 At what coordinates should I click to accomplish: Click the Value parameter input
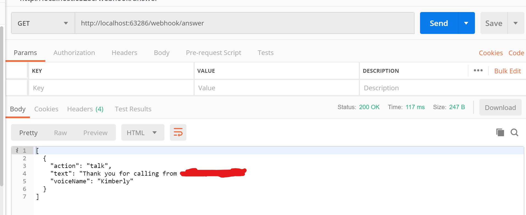point(277,88)
